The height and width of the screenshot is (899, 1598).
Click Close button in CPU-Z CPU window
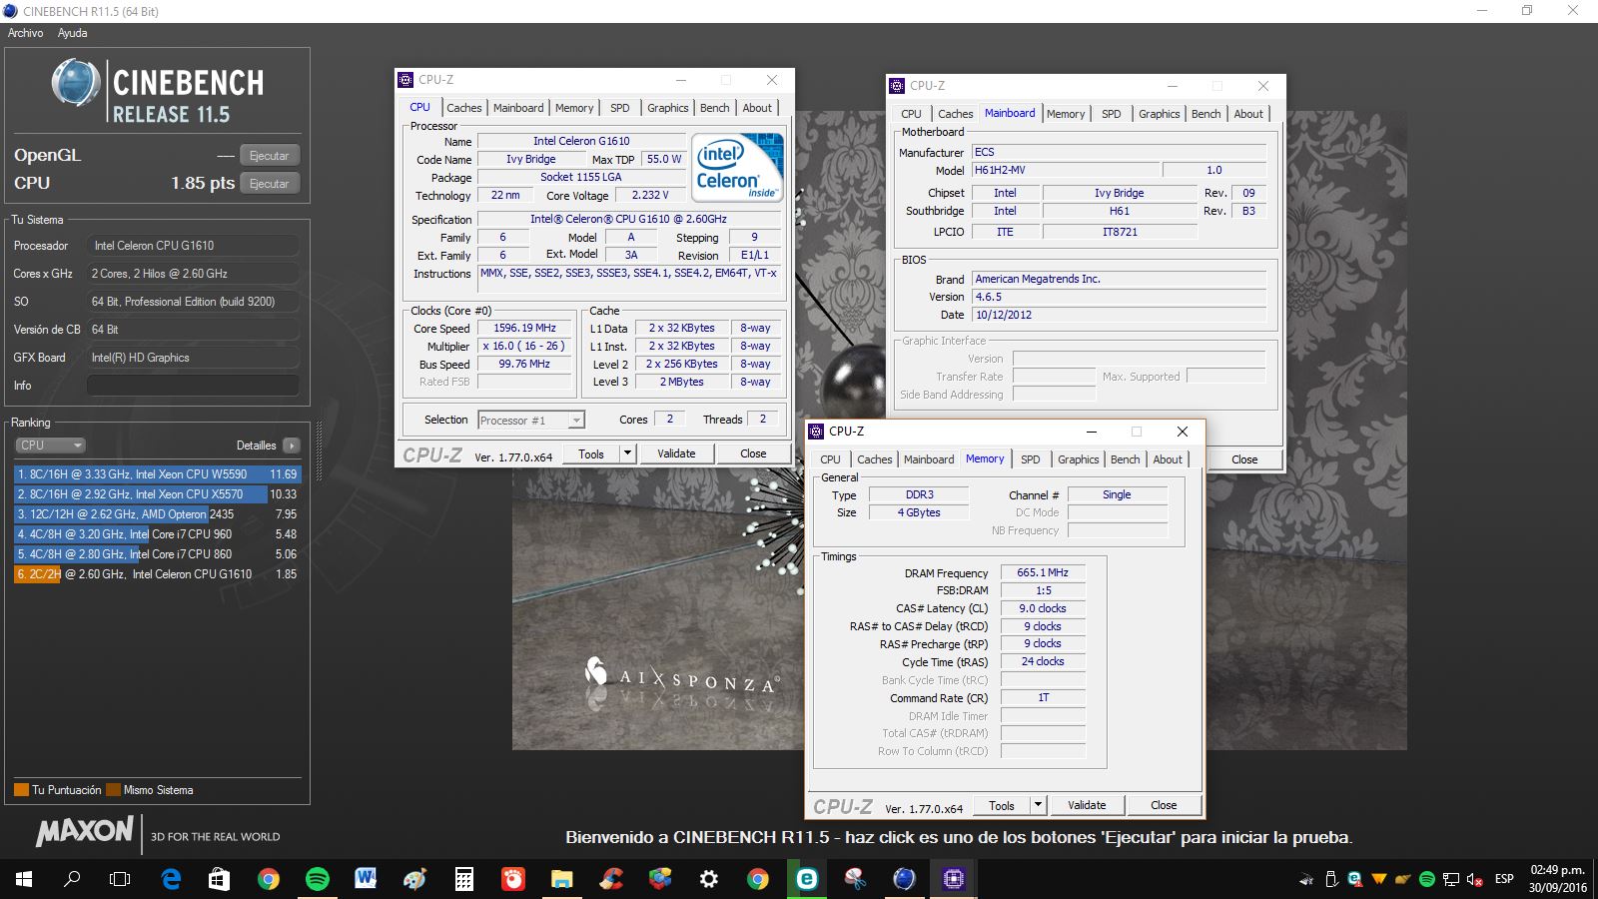(753, 453)
